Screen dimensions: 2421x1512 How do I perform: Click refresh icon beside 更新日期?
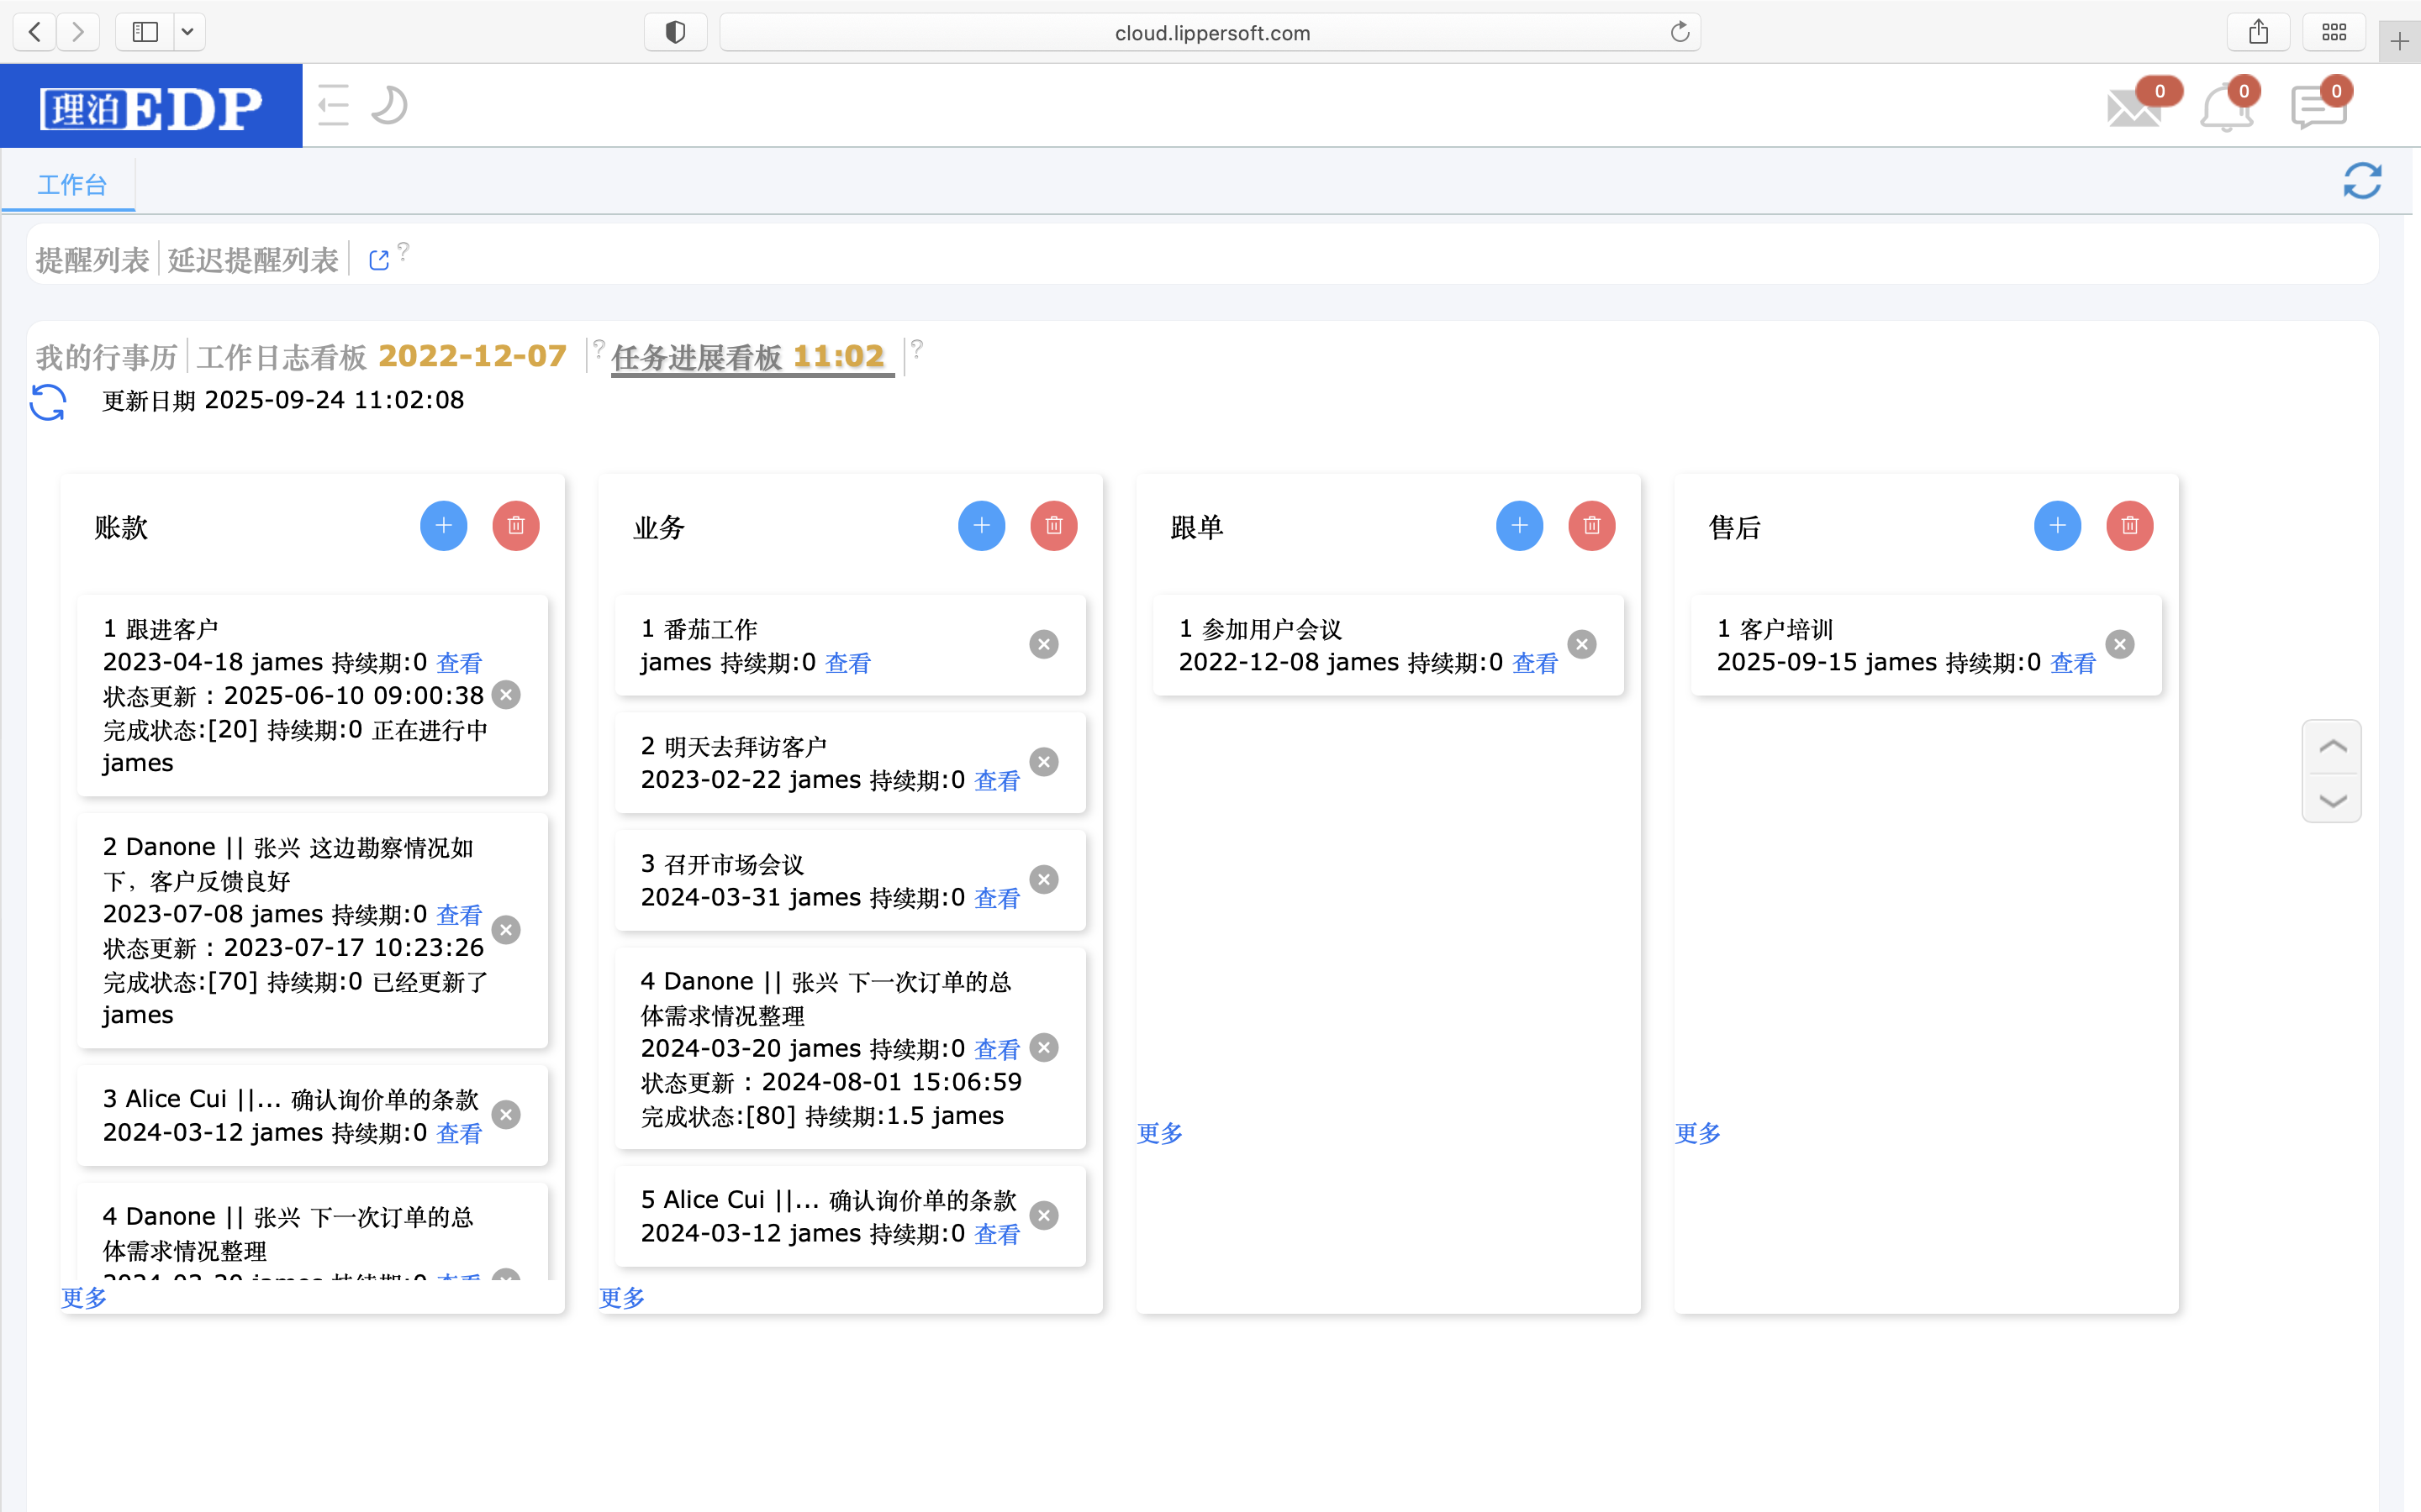[x=48, y=402]
